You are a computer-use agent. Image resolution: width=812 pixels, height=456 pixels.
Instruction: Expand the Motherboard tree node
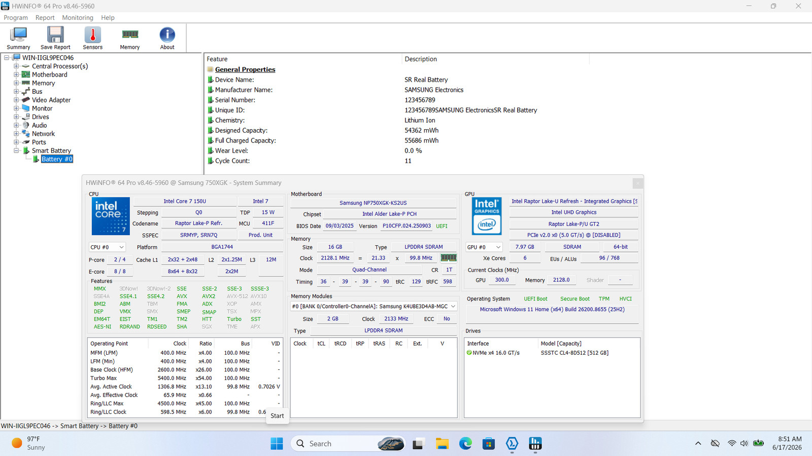click(16, 74)
